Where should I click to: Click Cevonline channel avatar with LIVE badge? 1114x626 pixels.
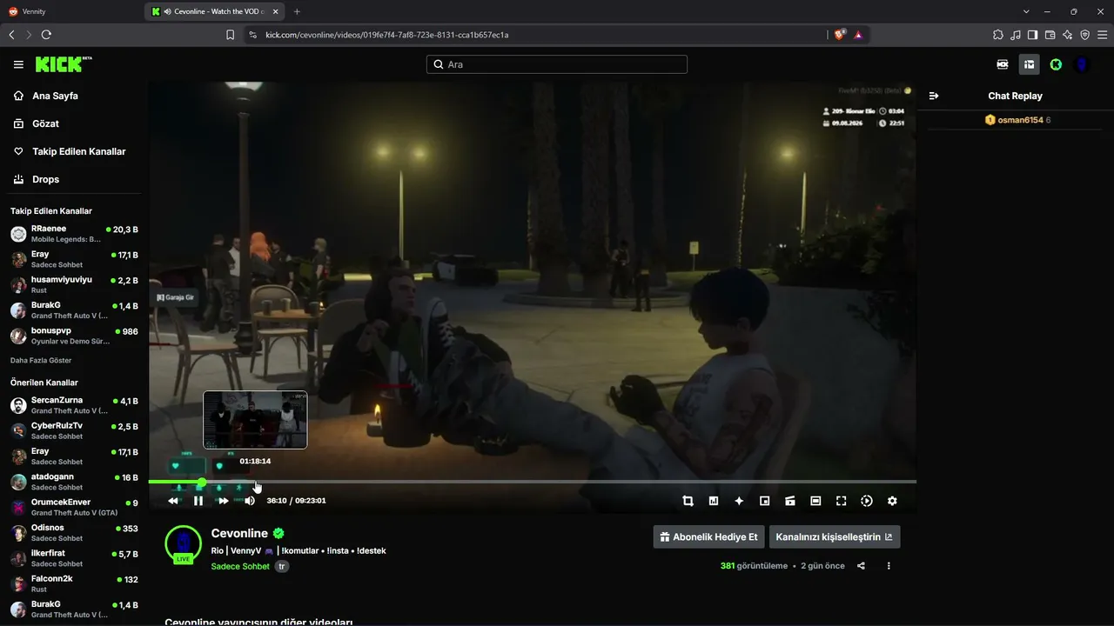click(x=183, y=544)
